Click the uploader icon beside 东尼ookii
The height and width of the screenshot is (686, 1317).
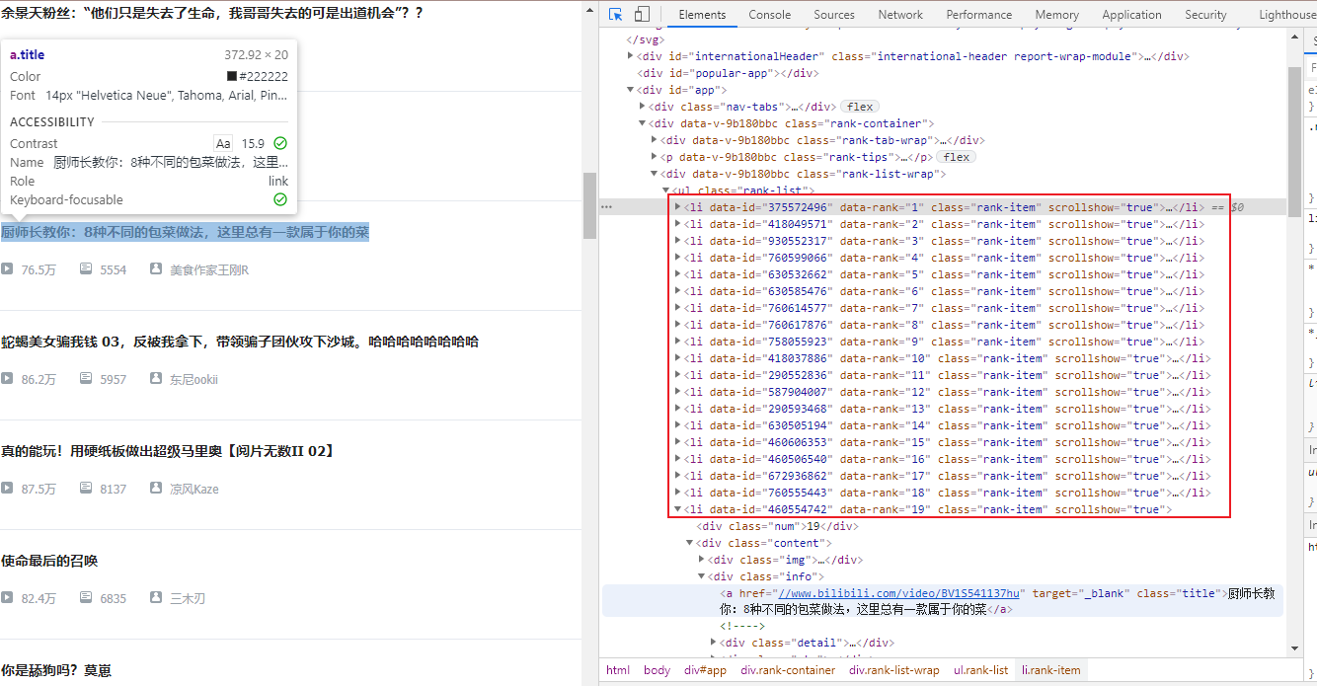coord(156,378)
